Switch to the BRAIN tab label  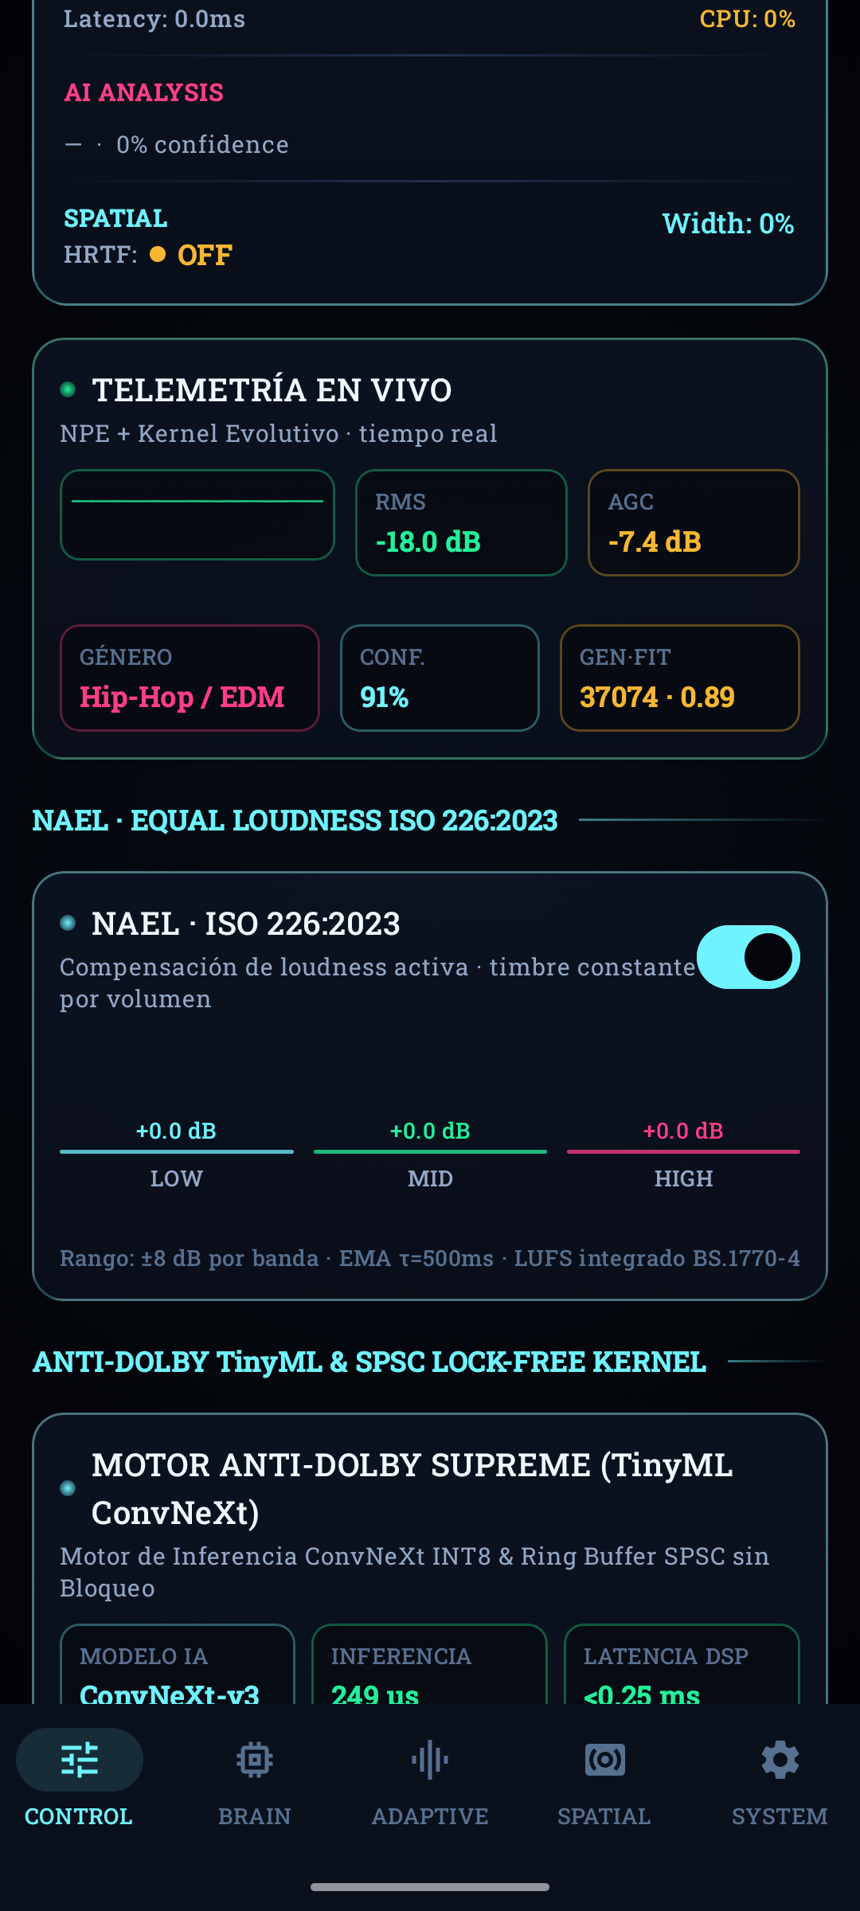point(255,1816)
